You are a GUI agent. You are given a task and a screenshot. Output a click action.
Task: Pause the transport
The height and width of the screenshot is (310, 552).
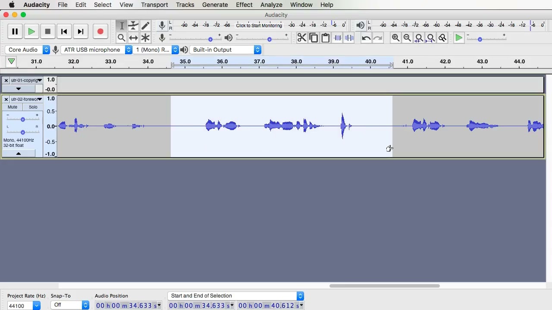(x=15, y=31)
